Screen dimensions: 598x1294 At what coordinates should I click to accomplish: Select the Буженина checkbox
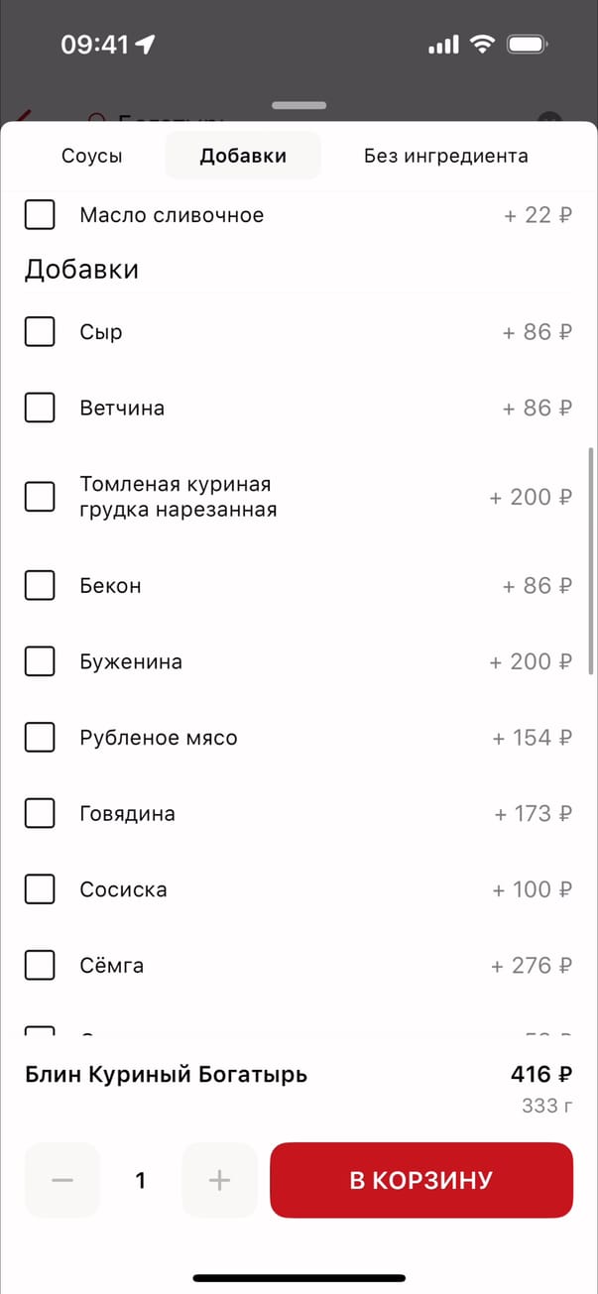coord(40,661)
